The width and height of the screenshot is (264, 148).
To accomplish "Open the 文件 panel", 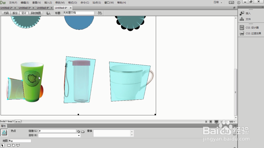I will point(246,19).
